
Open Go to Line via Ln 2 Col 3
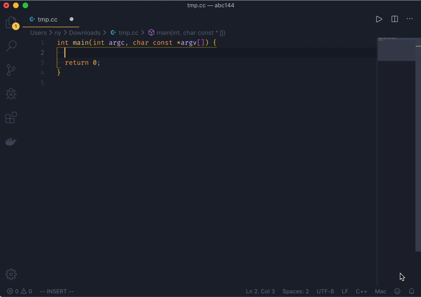(261, 291)
